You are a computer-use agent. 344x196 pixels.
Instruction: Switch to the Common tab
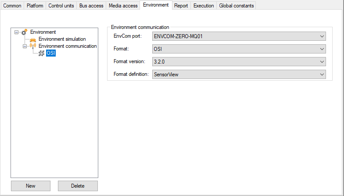(x=12, y=6)
